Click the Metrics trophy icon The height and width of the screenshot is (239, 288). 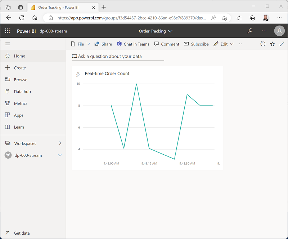click(7, 103)
